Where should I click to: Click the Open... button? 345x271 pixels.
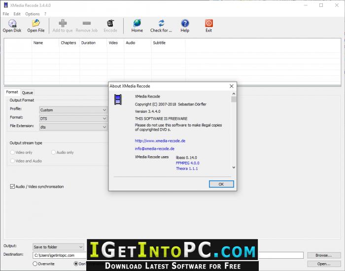click(324, 264)
